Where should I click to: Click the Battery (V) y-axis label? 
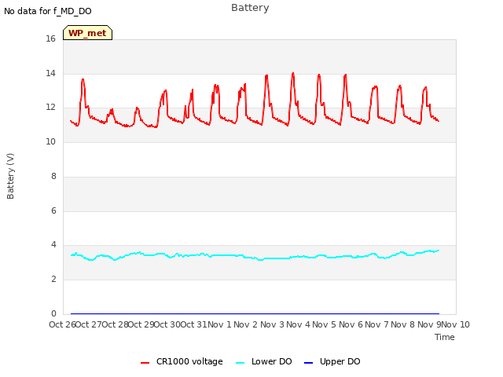[x=10, y=176]
